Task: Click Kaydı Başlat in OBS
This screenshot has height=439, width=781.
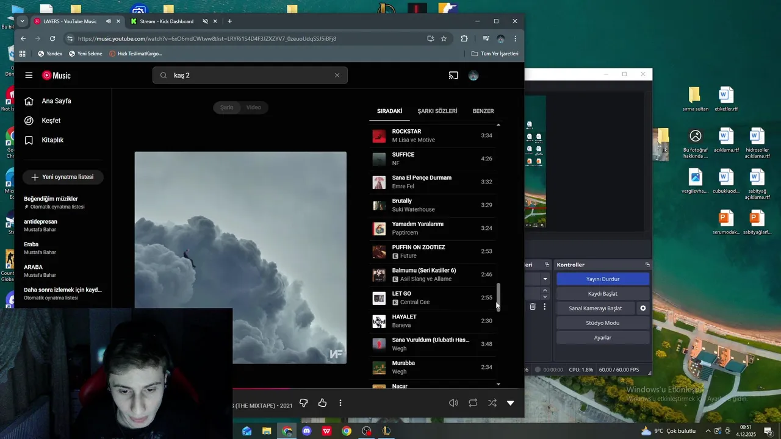Action: (x=603, y=294)
